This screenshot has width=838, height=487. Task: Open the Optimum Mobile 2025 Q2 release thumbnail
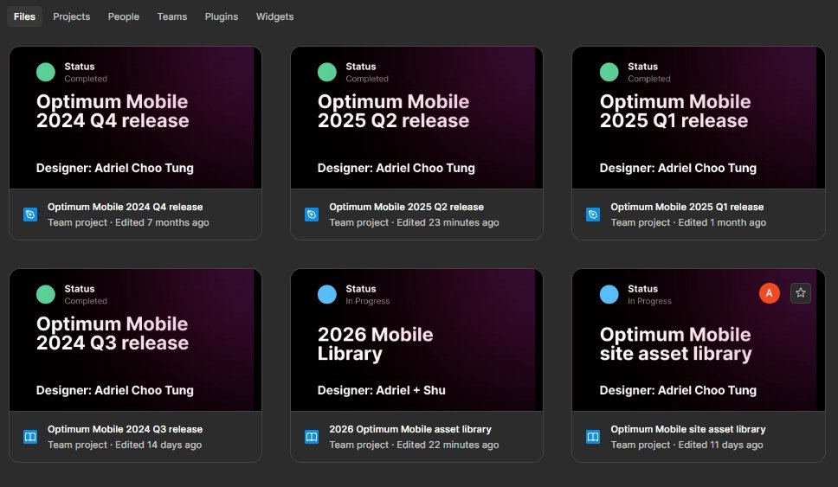click(x=416, y=117)
